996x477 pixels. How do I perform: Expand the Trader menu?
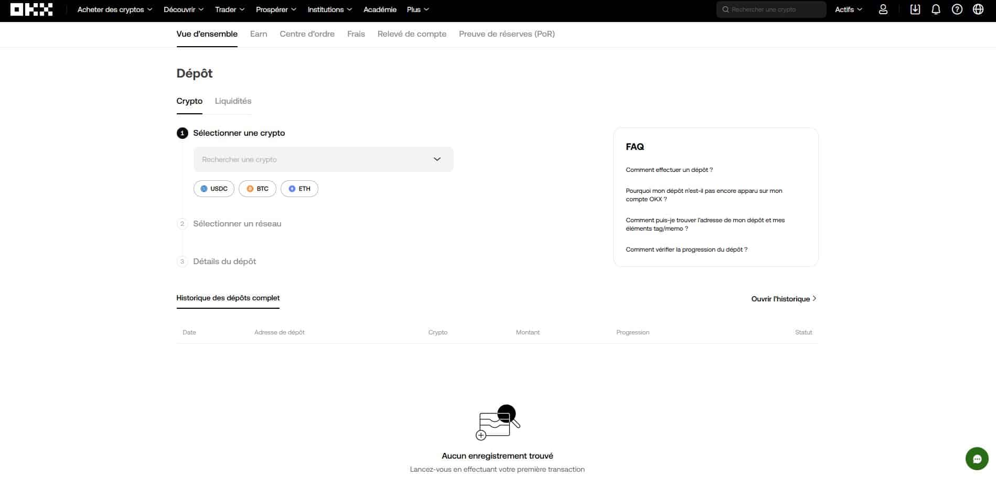(230, 9)
